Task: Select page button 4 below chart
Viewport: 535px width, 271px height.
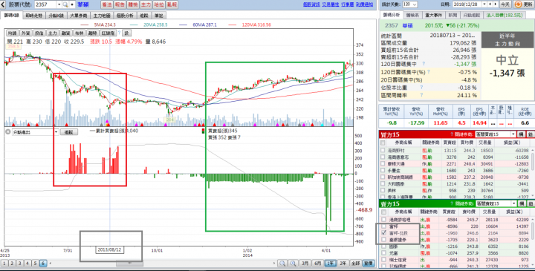Action: [27, 263]
